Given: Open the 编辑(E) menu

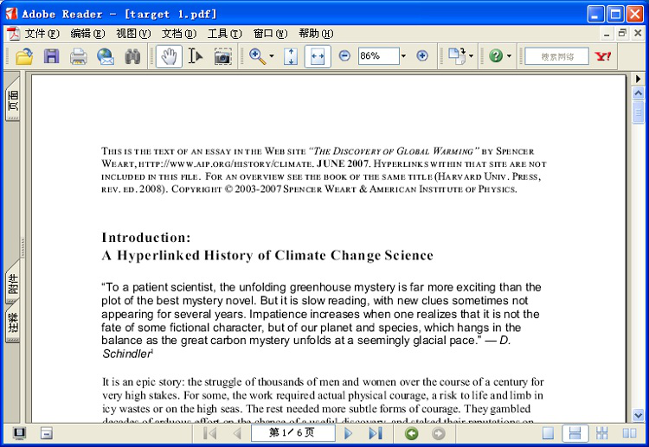Looking at the screenshot, I should pyautogui.click(x=87, y=34).
